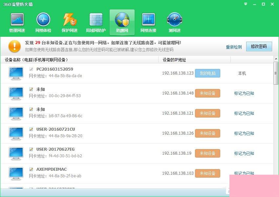Image resolution: width=279 pixels, height=197 pixels.
Task: Launch the 测网速 speedometer icon
Action: point(175,23)
